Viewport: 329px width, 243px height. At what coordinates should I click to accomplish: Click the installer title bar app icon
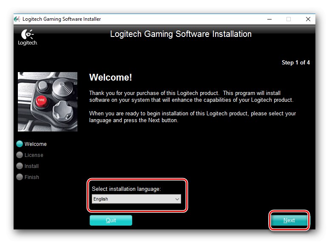pyautogui.click(x=17, y=19)
